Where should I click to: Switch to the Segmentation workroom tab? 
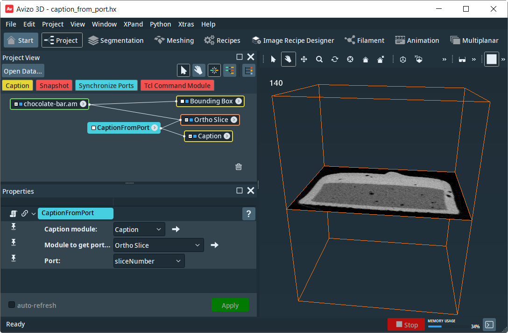(x=116, y=41)
